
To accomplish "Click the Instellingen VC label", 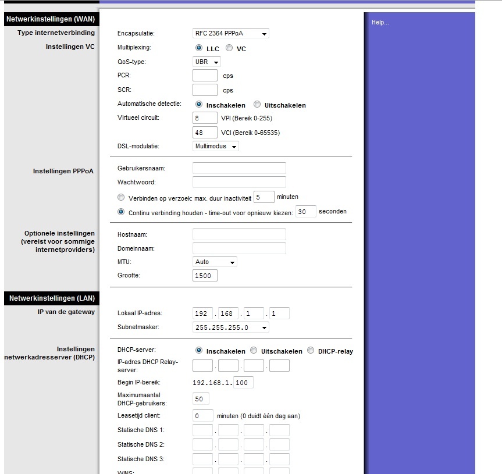I will pos(70,47).
